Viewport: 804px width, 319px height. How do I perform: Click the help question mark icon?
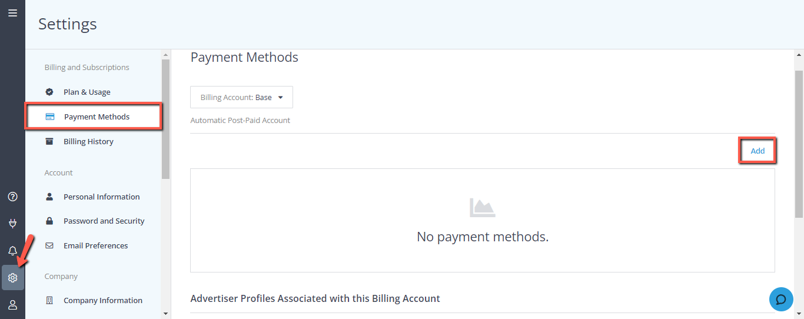click(x=12, y=197)
